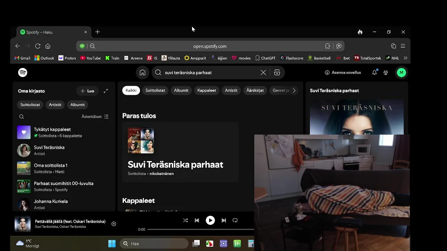Click the browser address bar
This screenshot has width=447, height=251.
pyautogui.click(x=210, y=46)
